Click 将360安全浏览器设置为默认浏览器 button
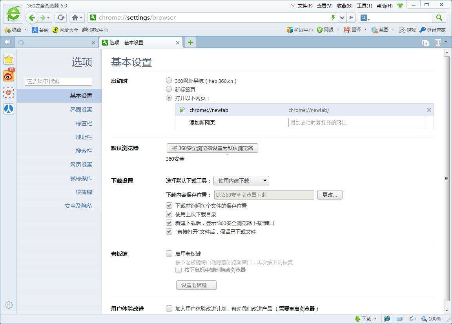 [x=212, y=148]
